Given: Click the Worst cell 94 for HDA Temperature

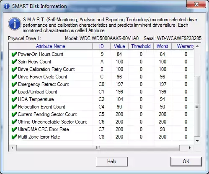Looking at the screenshot, I should click(x=163, y=99).
